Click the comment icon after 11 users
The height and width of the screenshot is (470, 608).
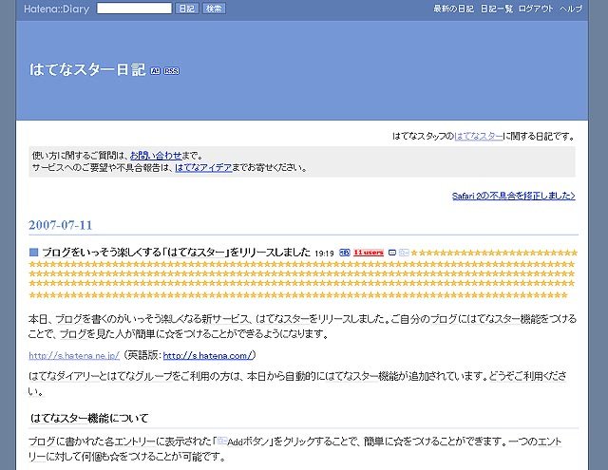[392, 253]
